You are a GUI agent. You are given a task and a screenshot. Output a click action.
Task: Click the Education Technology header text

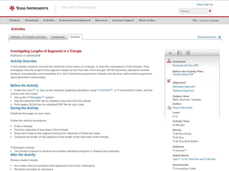coord(79,7)
